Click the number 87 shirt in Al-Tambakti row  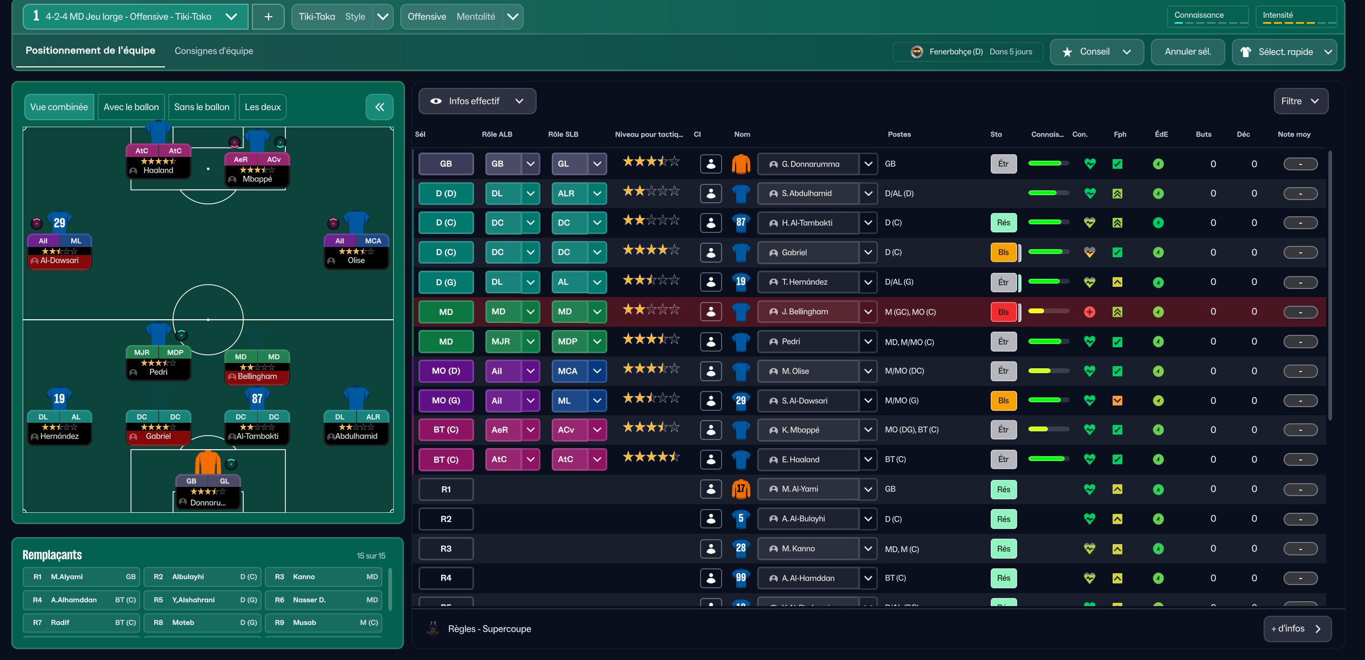pyautogui.click(x=741, y=223)
